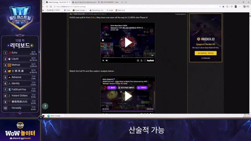The height and width of the screenshot is (141, 251).
Task: Select Honestly row in leaderboard
Action: (x=20, y=108)
